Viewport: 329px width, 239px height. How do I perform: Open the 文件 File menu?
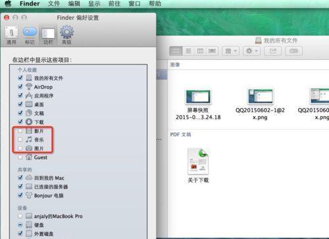tap(54, 4)
